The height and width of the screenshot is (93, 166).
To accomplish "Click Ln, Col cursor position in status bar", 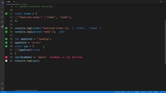I will coord(117,92).
